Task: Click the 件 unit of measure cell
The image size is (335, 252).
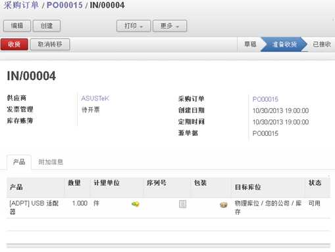Action: (x=96, y=203)
